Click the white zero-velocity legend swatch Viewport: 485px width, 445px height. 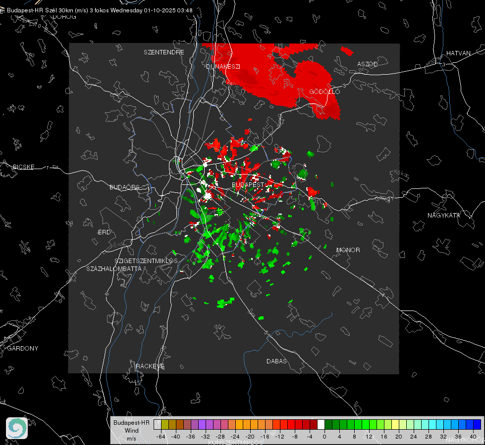pyautogui.click(x=321, y=425)
